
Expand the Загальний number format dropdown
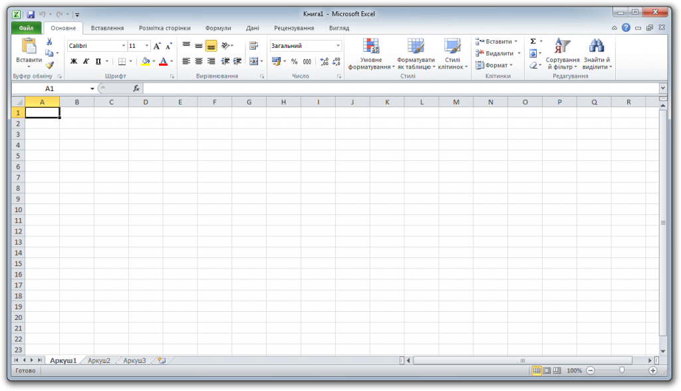tap(338, 46)
